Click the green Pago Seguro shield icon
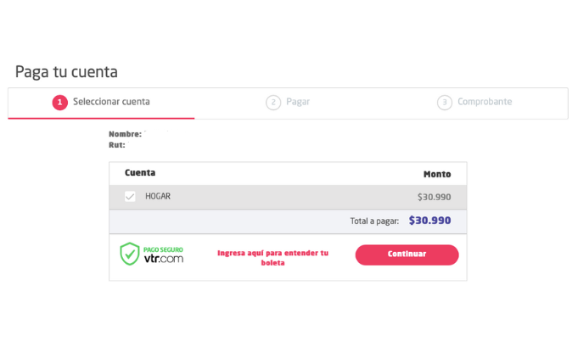This screenshot has width=578, height=358. (130, 254)
